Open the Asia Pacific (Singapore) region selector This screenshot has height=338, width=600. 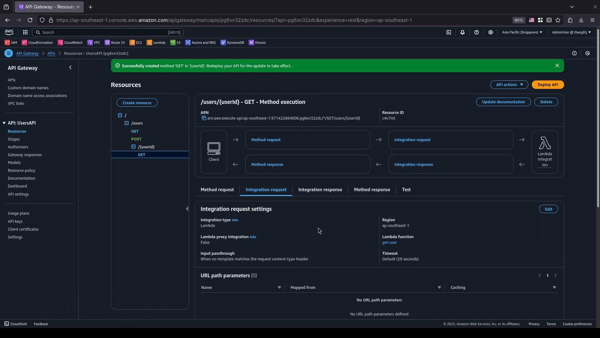coord(522,32)
